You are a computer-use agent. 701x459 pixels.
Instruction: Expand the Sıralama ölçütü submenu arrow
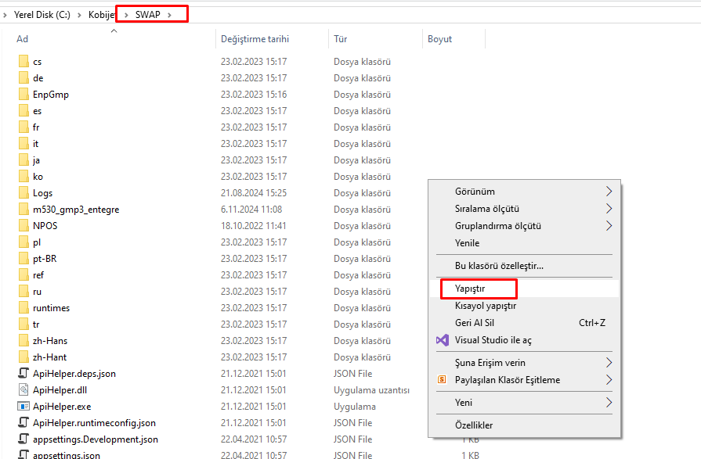click(x=609, y=209)
